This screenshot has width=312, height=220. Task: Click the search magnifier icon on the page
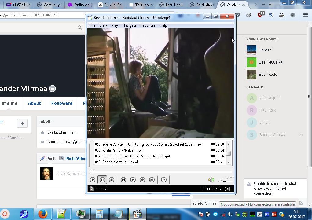(x=79, y=28)
